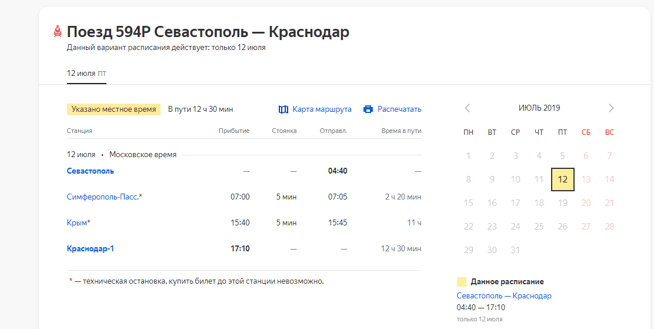Screen dimensions: 654x329
Task: Open the Симферополь-Пасс. station link
Action: (x=103, y=197)
